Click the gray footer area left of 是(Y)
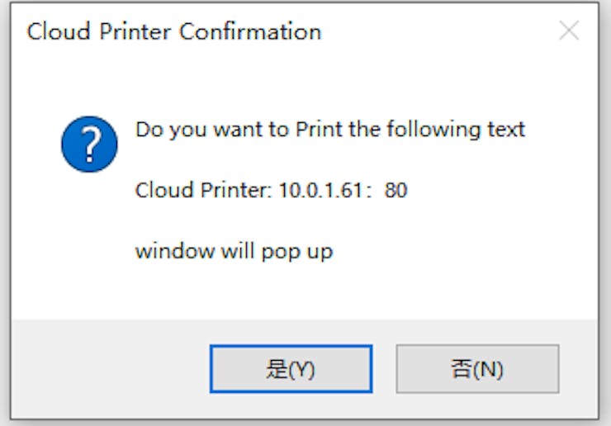The height and width of the screenshot is (426, 611). (x=107, y=368)
